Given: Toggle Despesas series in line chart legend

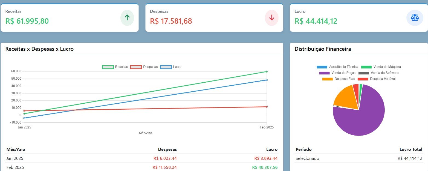Looking at the screenshot, I should (144, 67).
